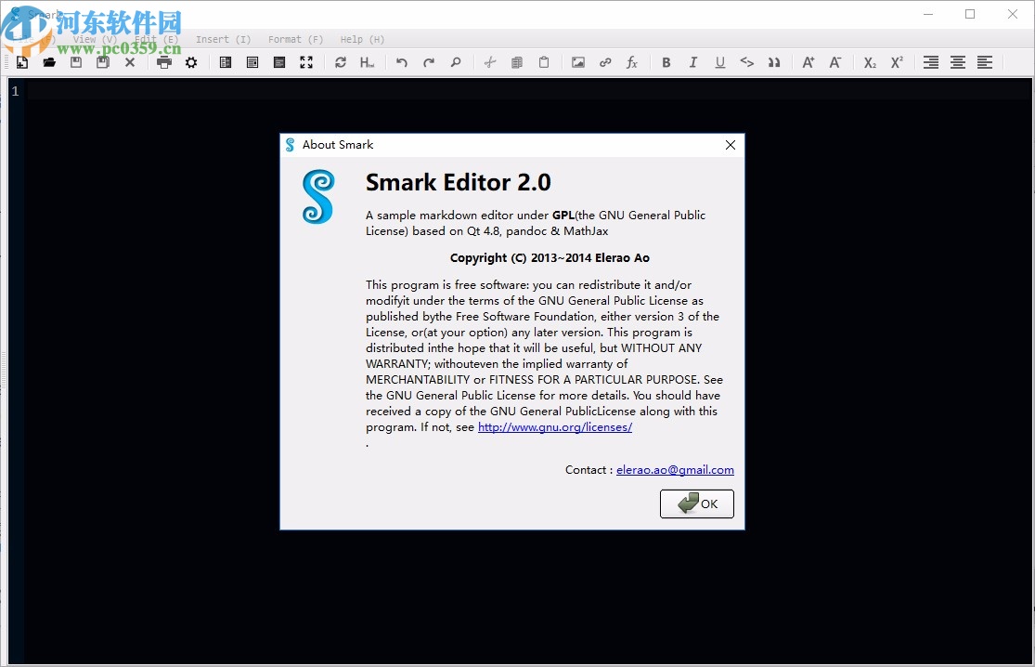The height and width of the screenshot is (667, 1035).
Task: Apply subscript formatting
Action: coord(869,62)
